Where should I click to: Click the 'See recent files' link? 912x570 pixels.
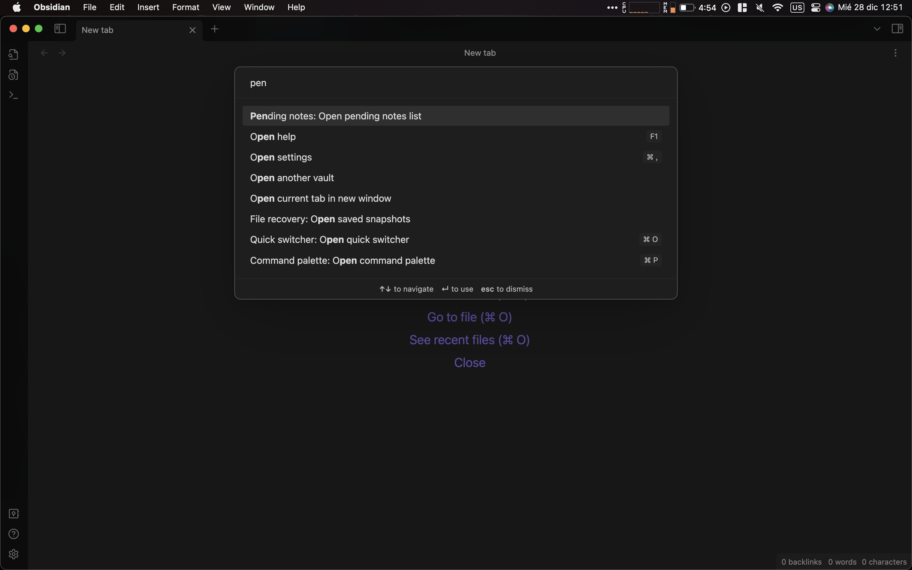[469, 340]
